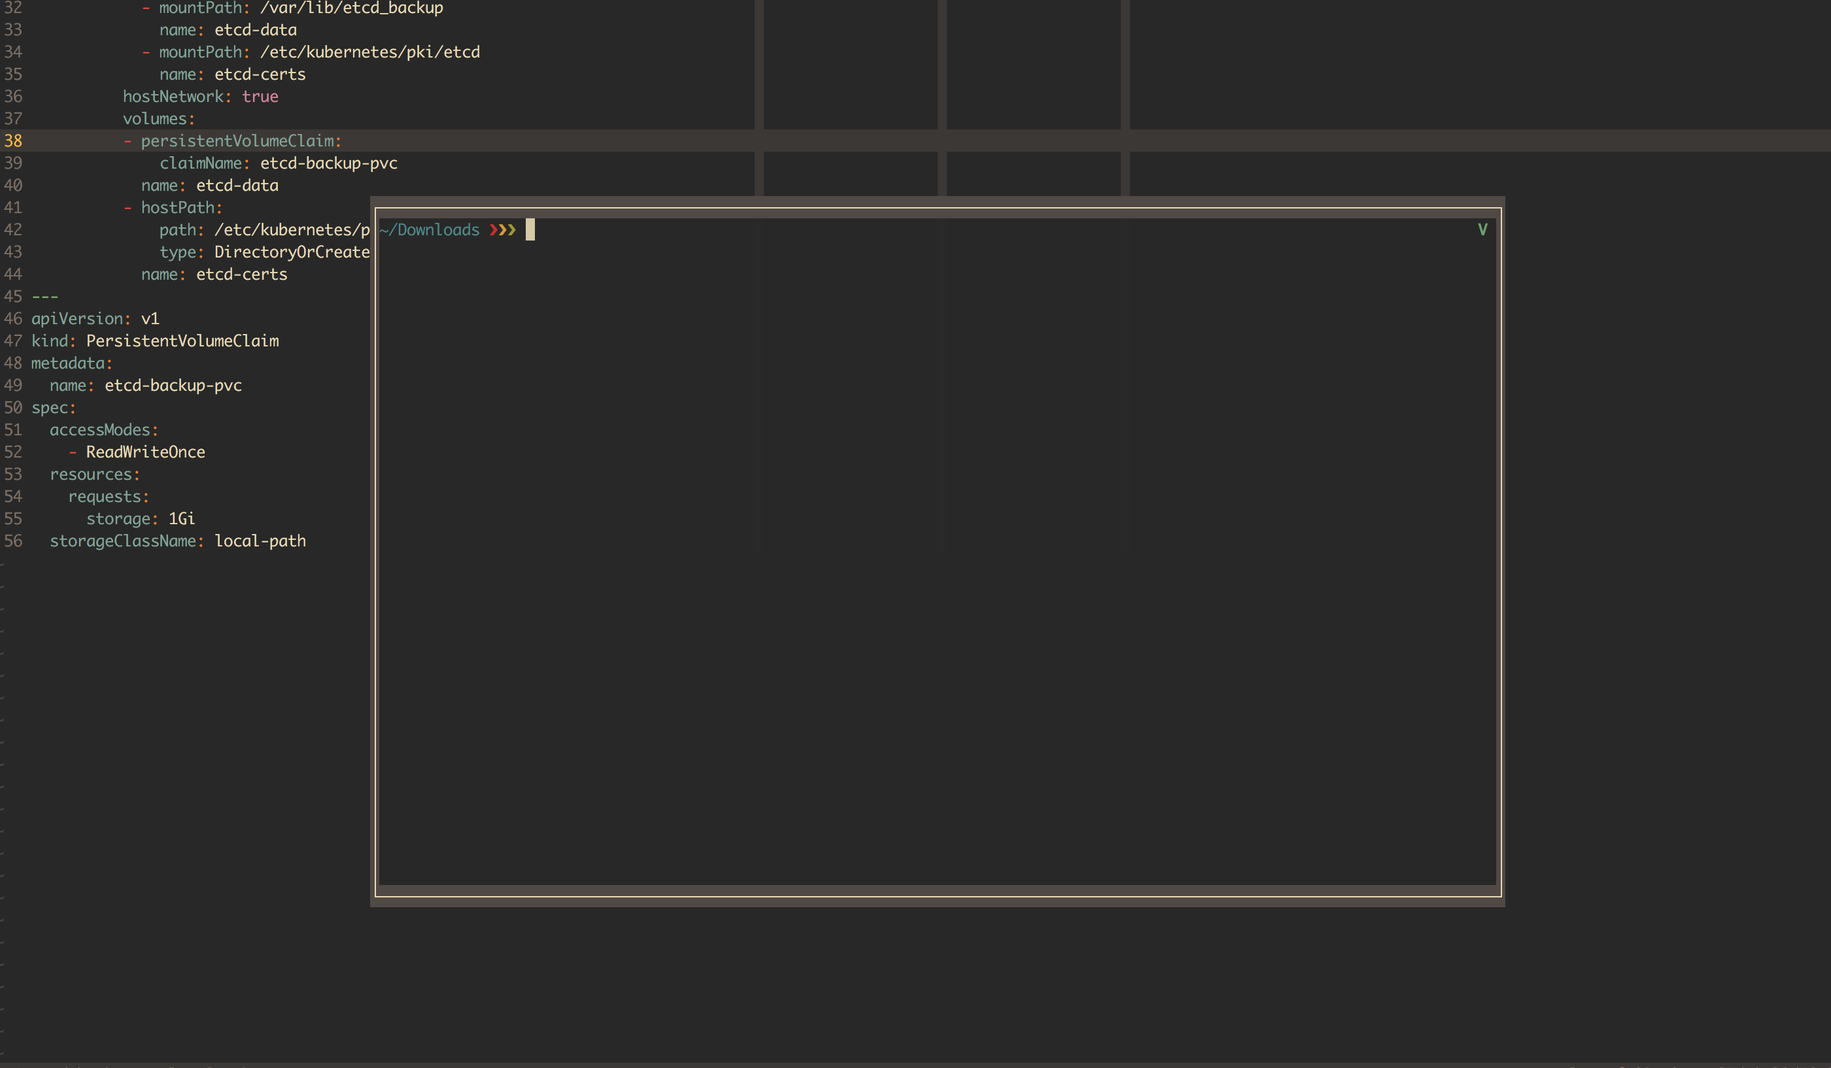
Task: Click the yellow ">>>" prompt arrows in the terminal
Action: pos(503,229)
